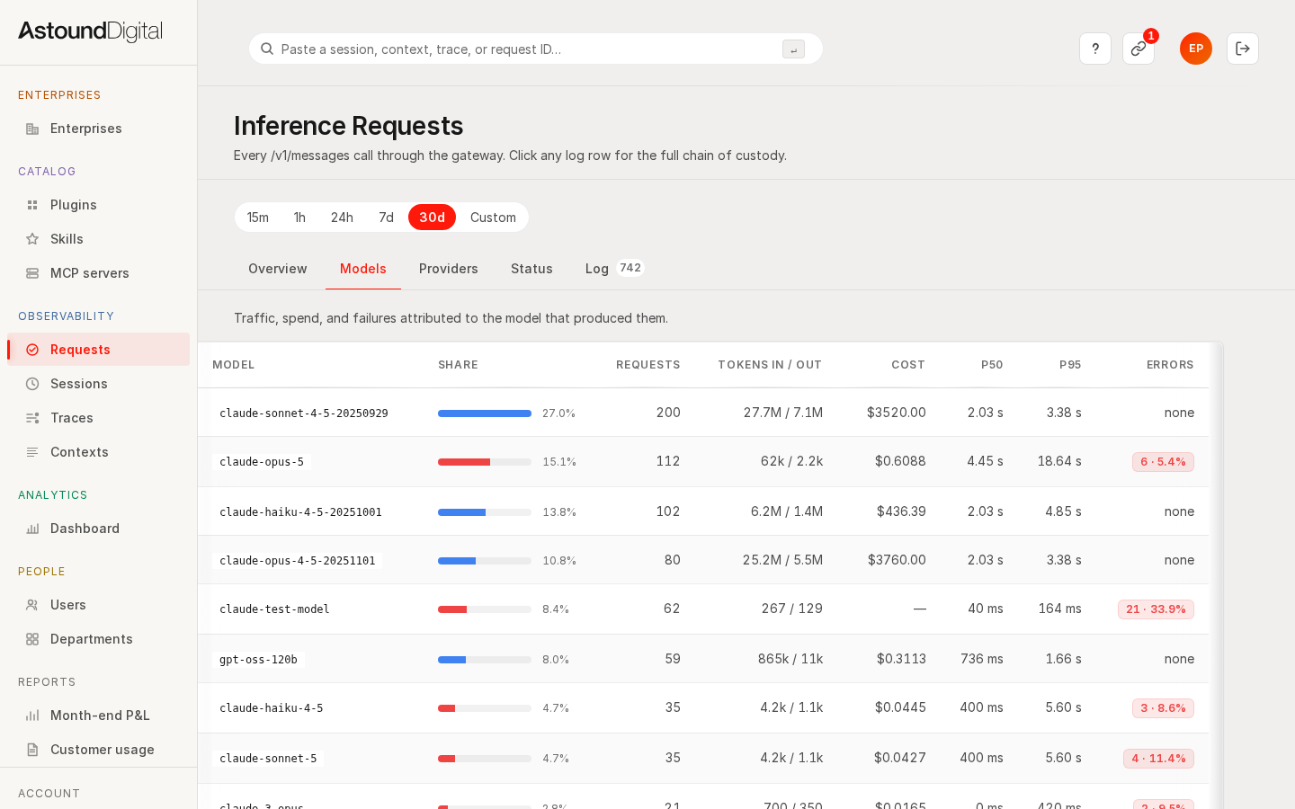
Task: Click the Contexts lines icon
Action: (x=32, y=452)
